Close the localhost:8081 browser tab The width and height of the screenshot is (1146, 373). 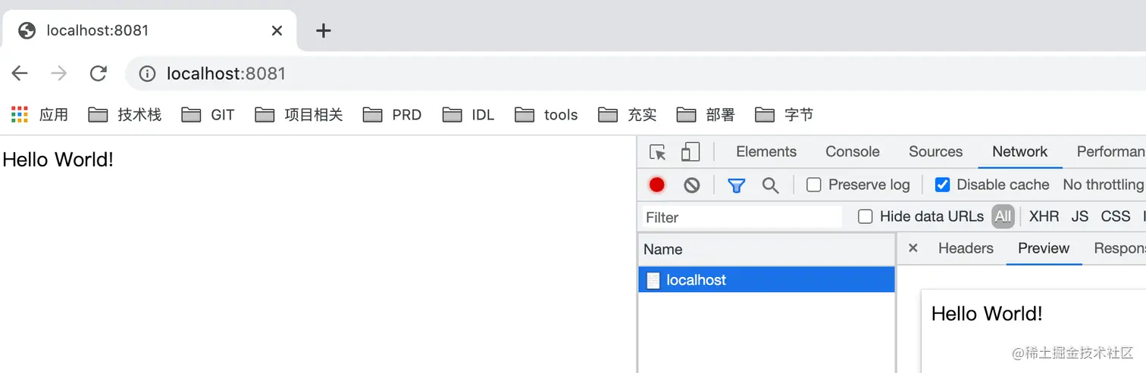click(277, 30)
